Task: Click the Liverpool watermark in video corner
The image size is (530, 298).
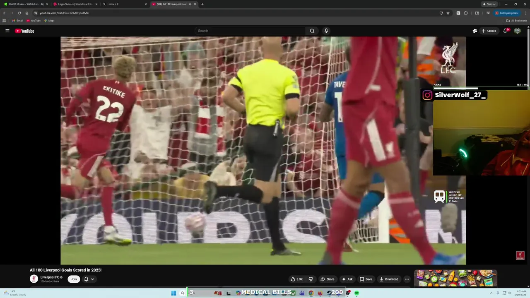Action: point(520,255)
